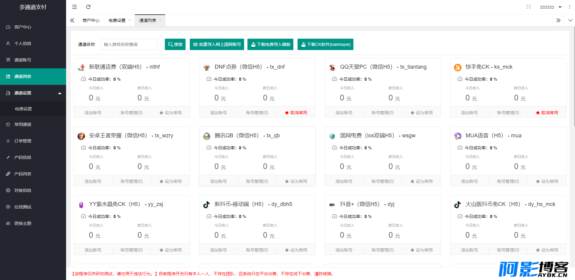
Task: Open 产码列表 in sidebar
Action: click(33, 174)
